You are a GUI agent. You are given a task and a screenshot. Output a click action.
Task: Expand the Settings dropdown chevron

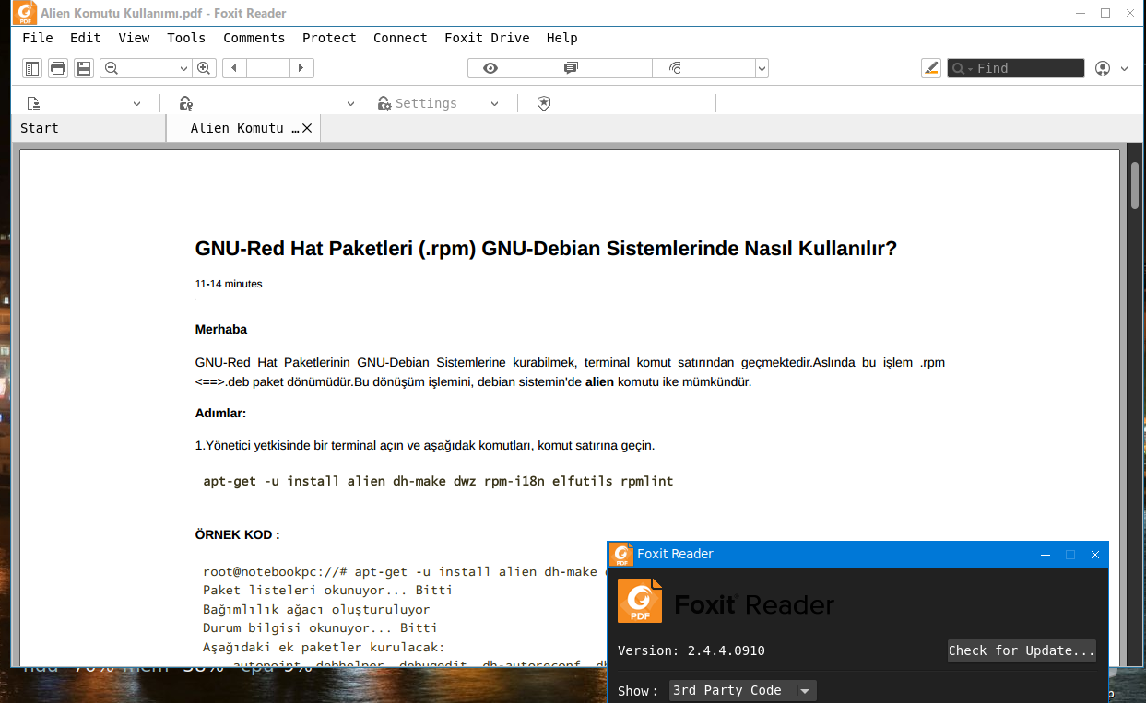pos(494,104)
